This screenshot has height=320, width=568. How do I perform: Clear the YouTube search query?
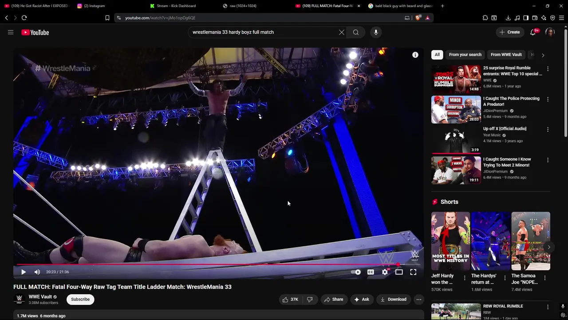pos(342,32)
